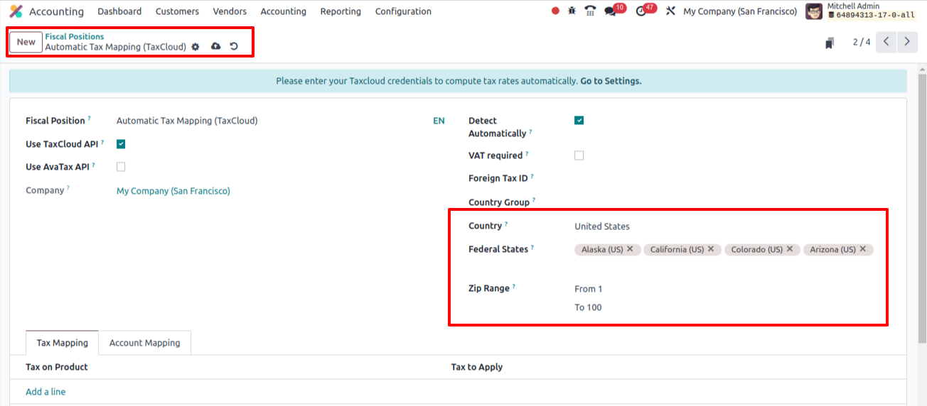Open the Customers menu

tap(177, 11)
